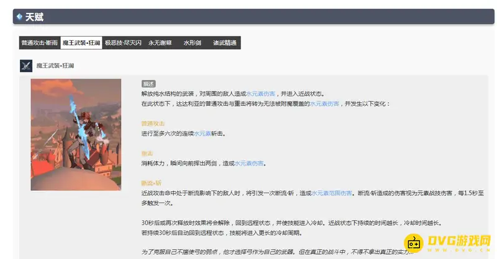Click the orange 断流·斩 subheading

152,183
